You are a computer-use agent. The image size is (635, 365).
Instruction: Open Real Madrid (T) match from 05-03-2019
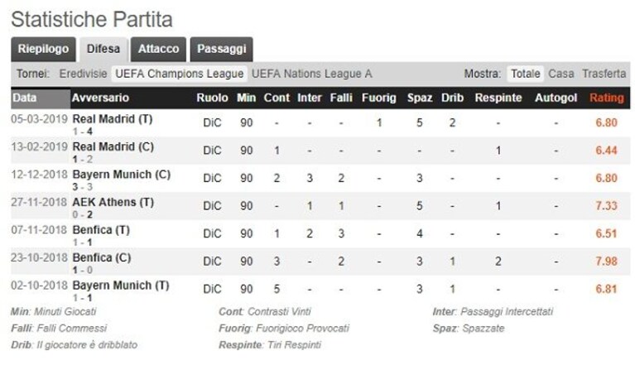pyautogui.click(x=112, y=119)
